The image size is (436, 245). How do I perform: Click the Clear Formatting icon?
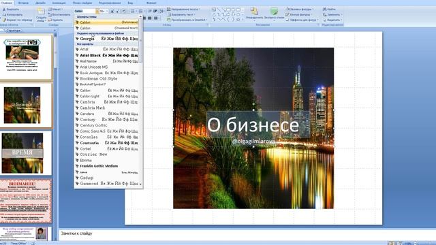(124, 11)
